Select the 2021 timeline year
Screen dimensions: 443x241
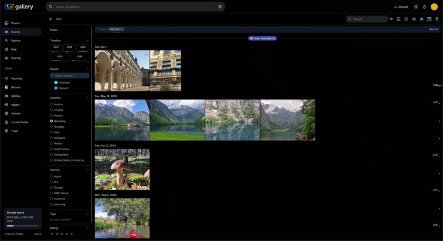point(56,48)
